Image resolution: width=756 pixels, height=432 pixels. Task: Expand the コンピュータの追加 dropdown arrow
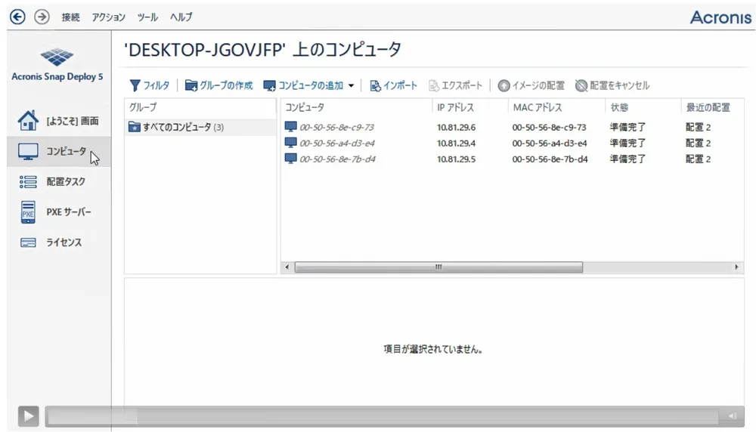pos(351,86)
